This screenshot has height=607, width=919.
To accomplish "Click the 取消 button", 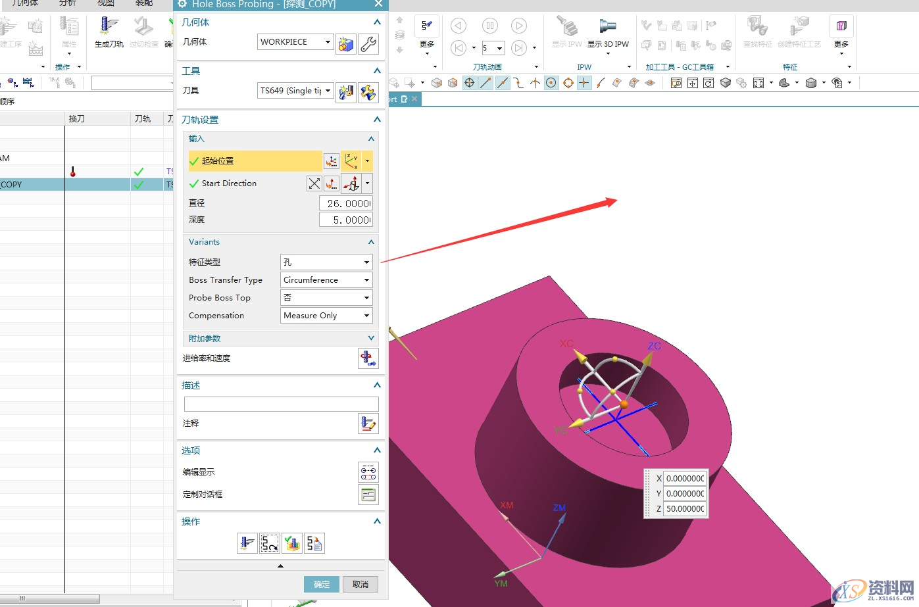I will pos(360,584).
